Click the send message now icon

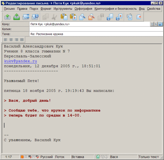8,17
